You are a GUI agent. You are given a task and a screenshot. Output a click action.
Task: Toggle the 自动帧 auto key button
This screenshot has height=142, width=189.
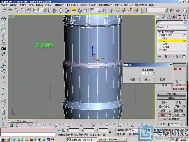[120, 130]
